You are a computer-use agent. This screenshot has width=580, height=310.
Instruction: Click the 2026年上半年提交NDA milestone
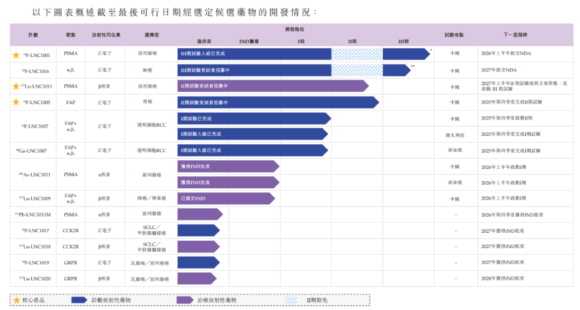506,54
